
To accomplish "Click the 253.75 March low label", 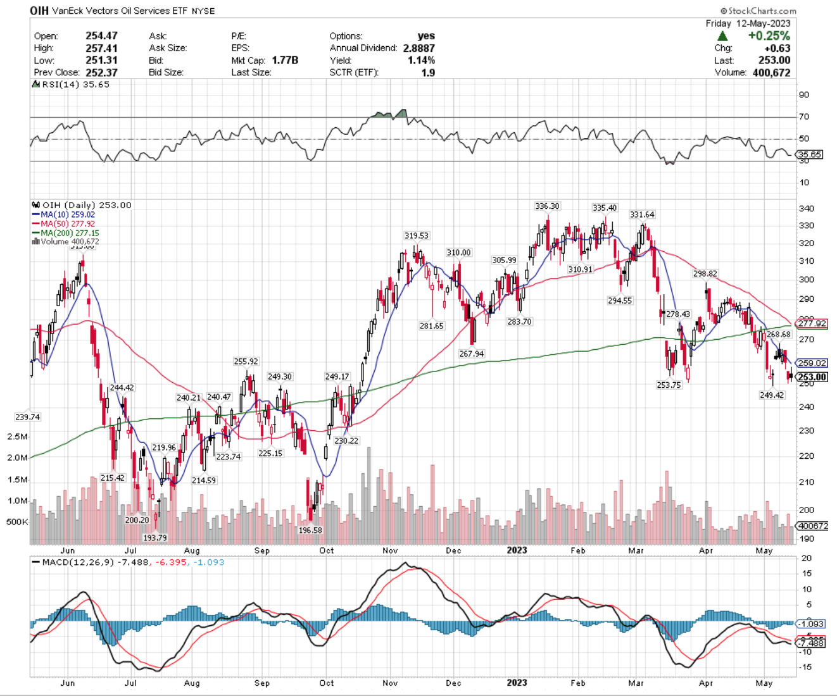I will 669,385.
